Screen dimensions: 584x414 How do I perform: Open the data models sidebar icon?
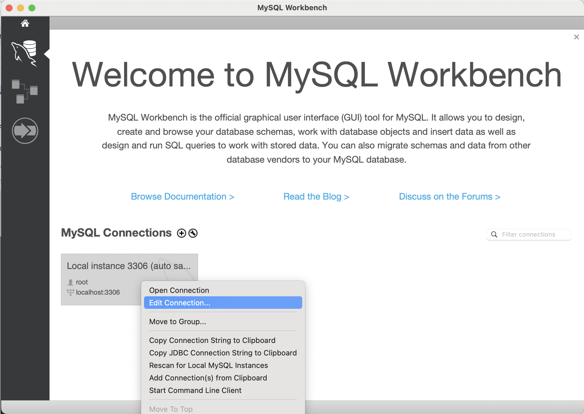(24, 92)
